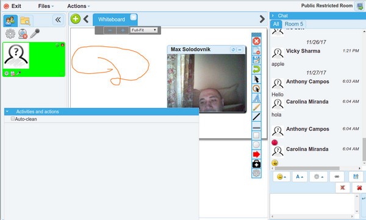The width and height of the screenshot is (366, 220).
Task: Switch to the Room 5 chat tab
Action: 293,24
